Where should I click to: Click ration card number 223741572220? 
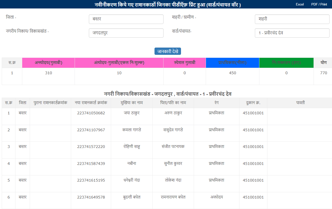point(91,147)
